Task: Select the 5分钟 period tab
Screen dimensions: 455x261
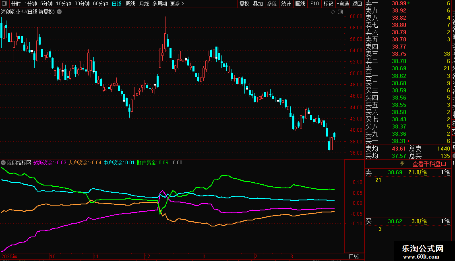Action: point(46,4)
